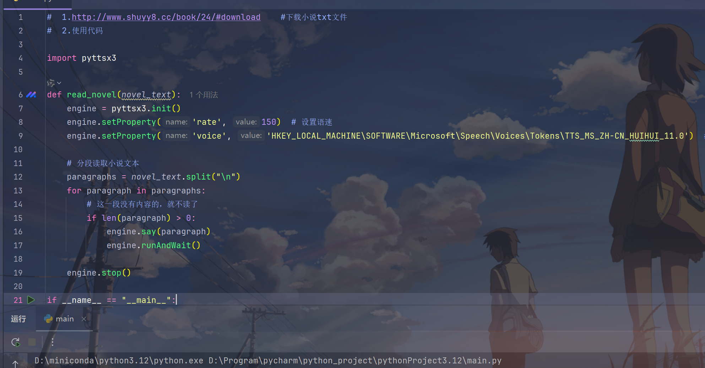
Task: Click the value 150 on line 8
Action: coord(269,122)
